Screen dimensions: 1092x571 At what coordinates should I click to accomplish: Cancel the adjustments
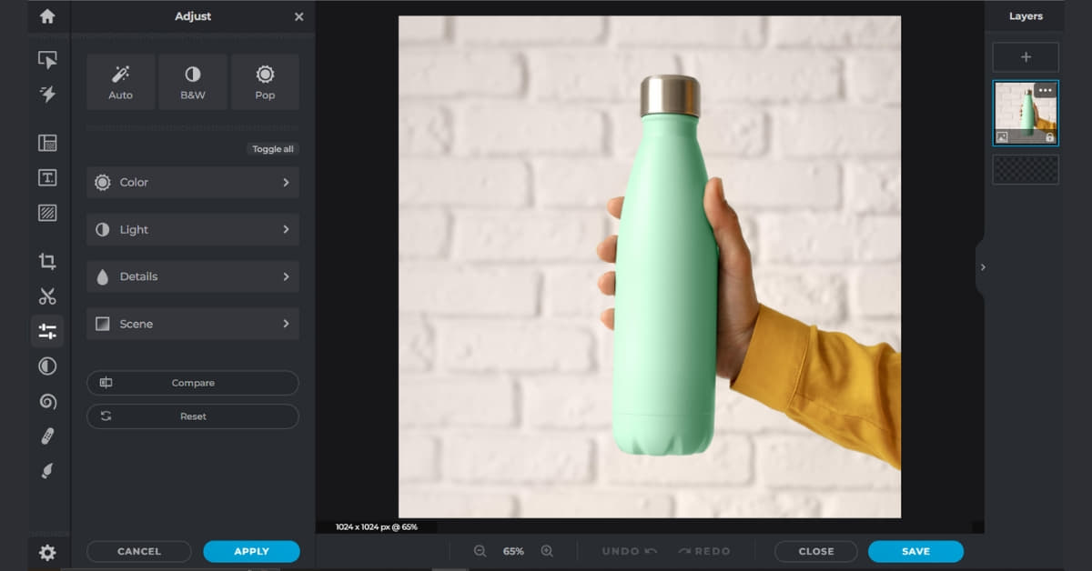139,551
